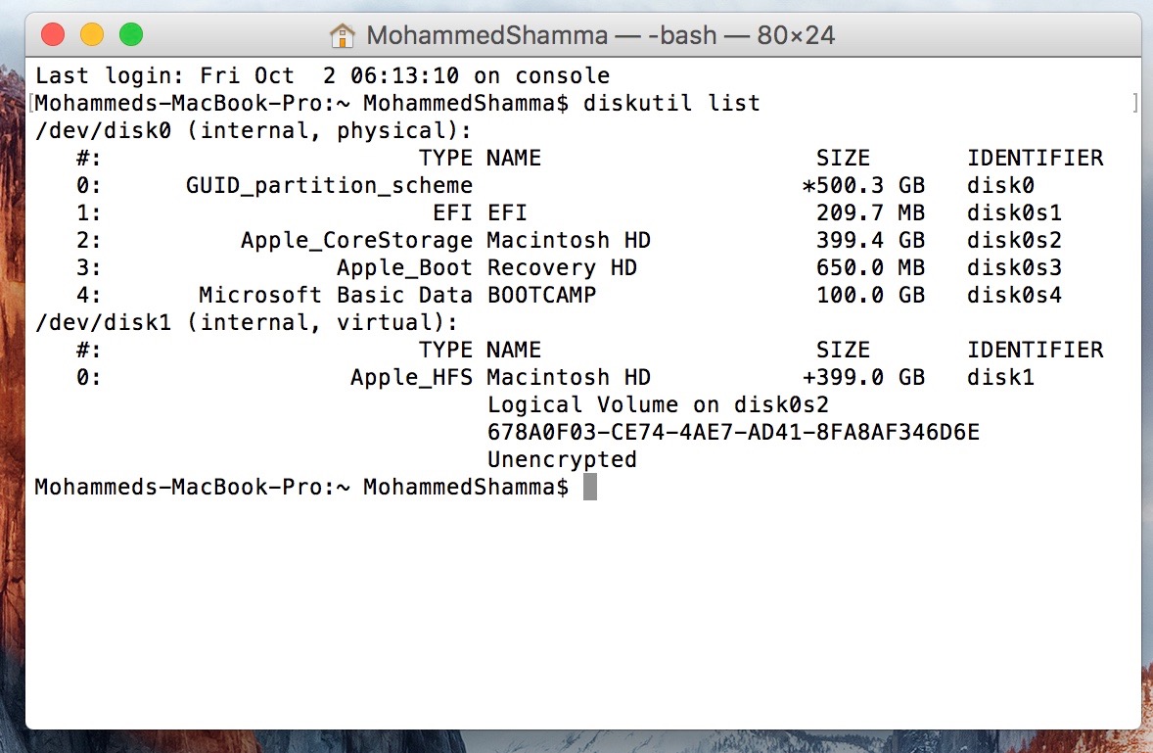Minimize Terminal using the yellow button

pyautogui.click(x=92, y=34)
